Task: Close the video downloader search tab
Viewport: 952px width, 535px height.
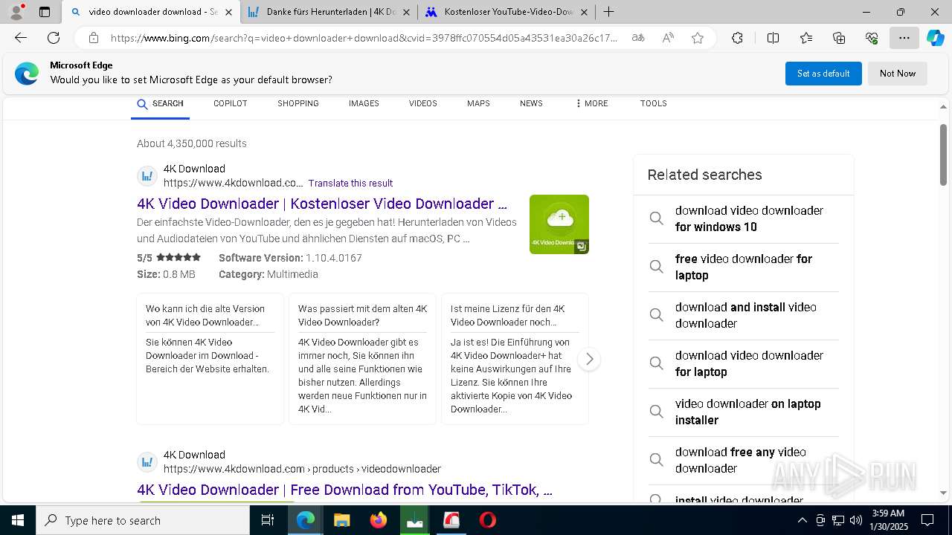Action: tap(230, 12)
